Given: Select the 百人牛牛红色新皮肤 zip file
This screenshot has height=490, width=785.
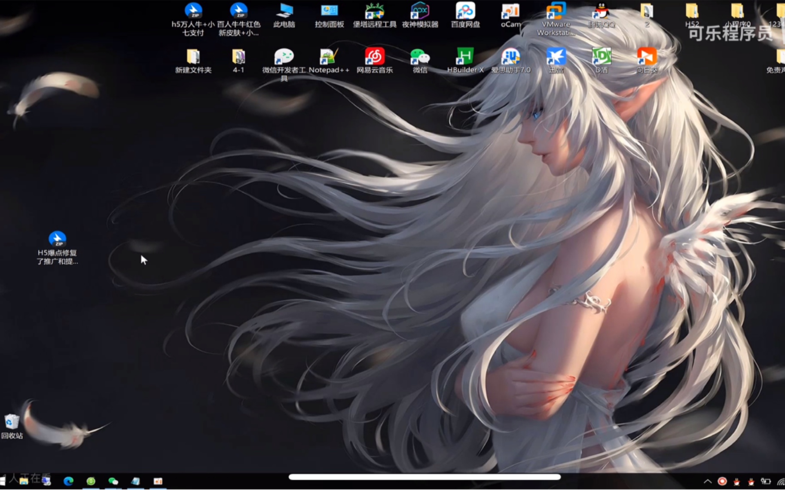Looking at the screenshot, I should 238,19.
